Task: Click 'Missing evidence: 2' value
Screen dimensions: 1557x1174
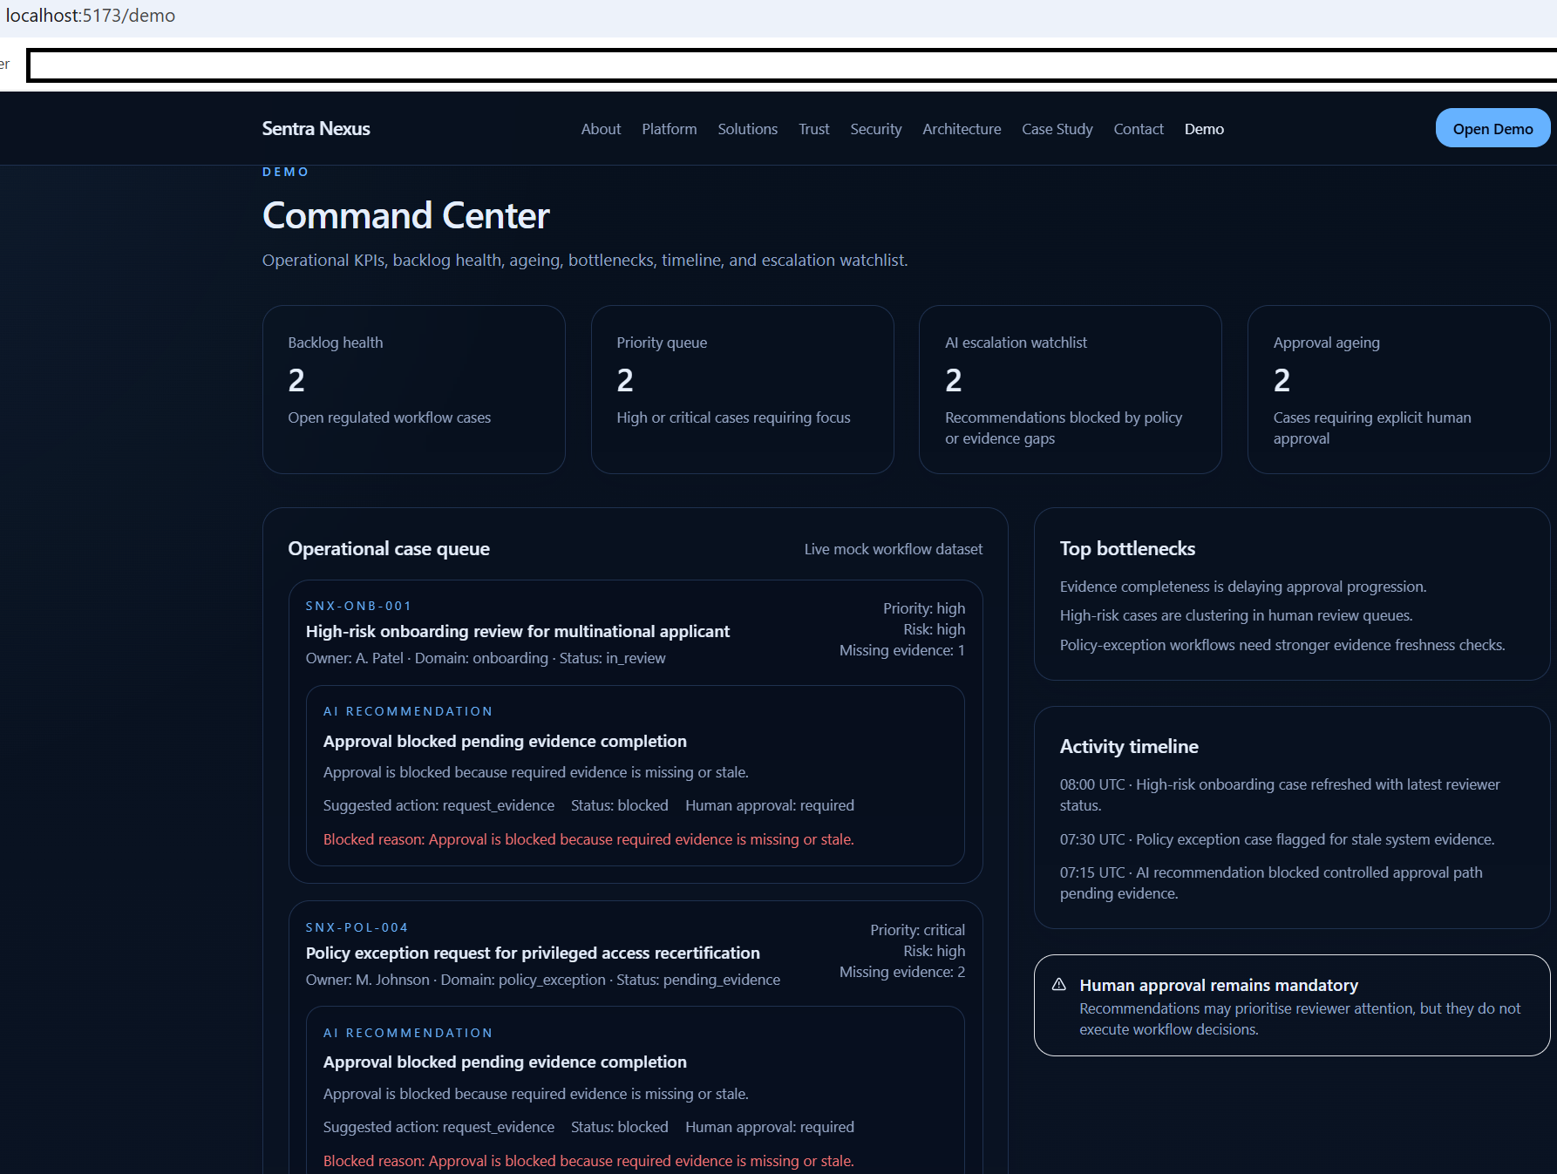Action: (902, 972)
